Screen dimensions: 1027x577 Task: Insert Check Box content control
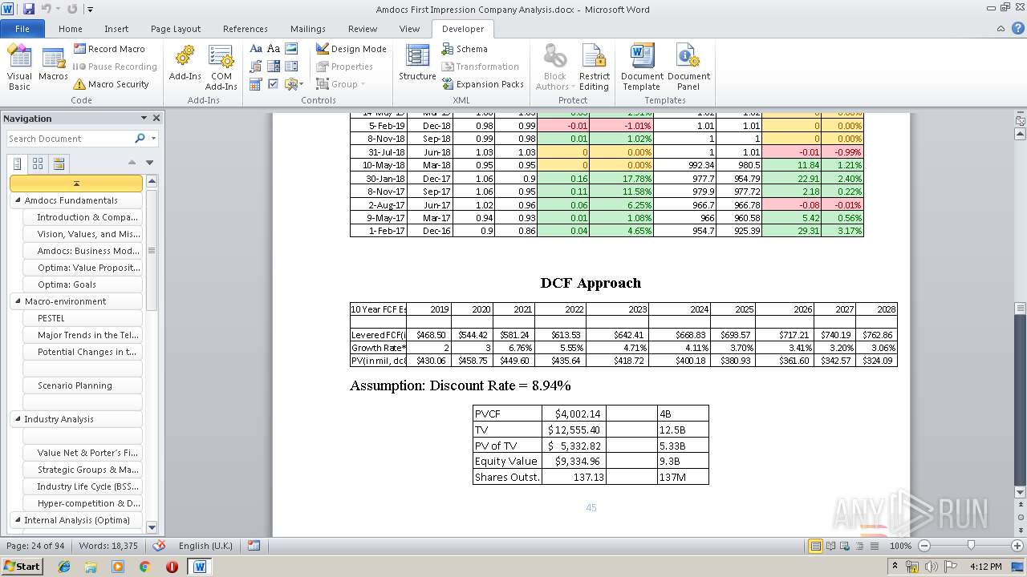coord(274,84)
